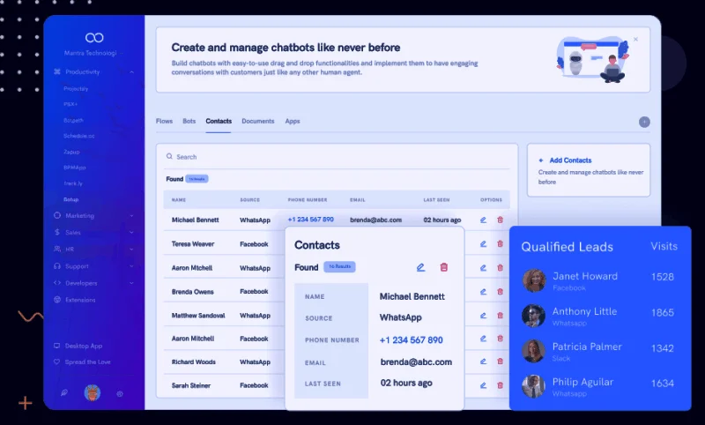This screenshot has height=425, width=705.
Task: Click the results badge next to Found in the table
Action: click(x=197, y=179)
